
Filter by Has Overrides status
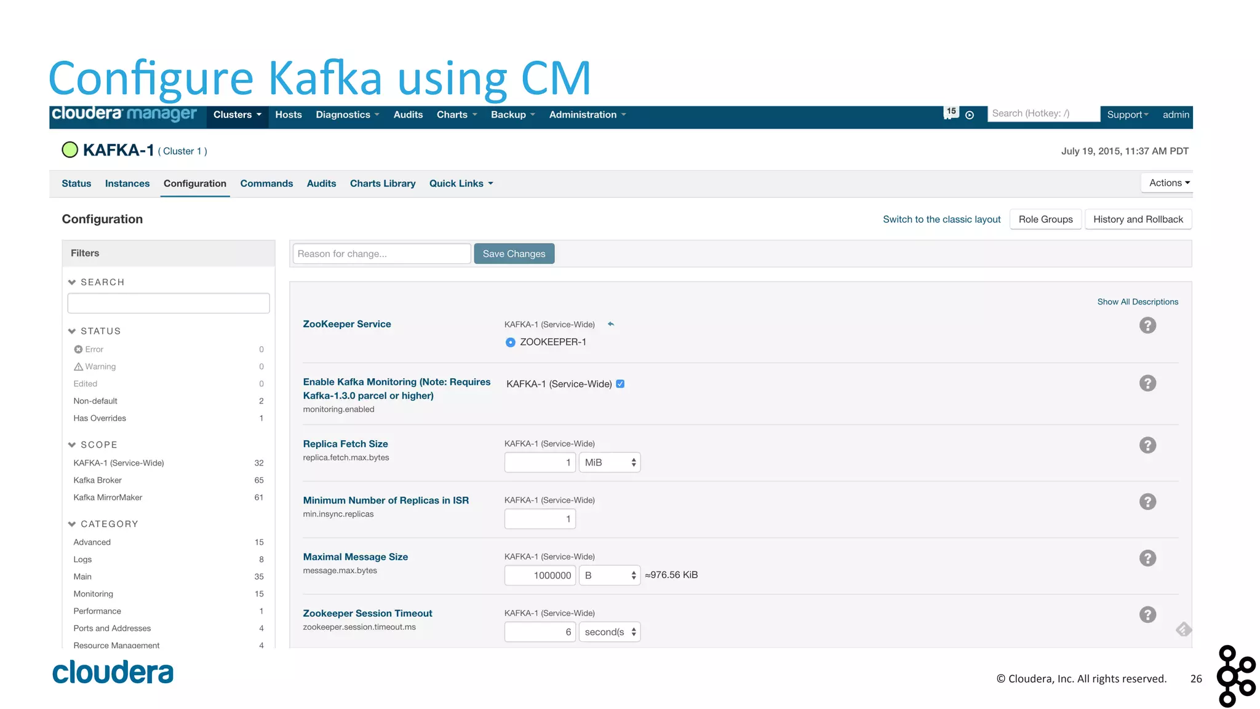coord(169,418)
